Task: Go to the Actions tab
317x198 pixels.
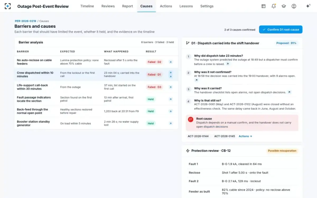Action: (166, 6)
